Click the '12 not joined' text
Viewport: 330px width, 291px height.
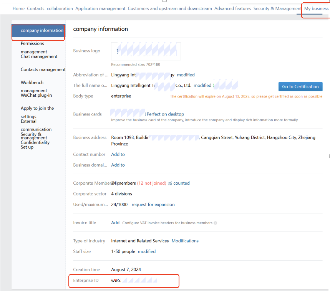coord(152,183)
